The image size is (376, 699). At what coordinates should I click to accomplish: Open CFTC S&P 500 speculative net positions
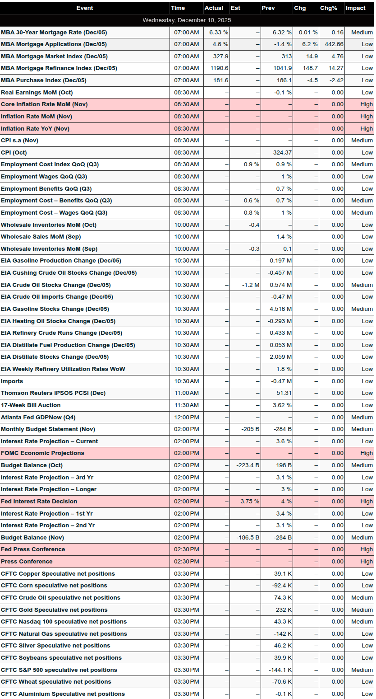coord(59,670)
